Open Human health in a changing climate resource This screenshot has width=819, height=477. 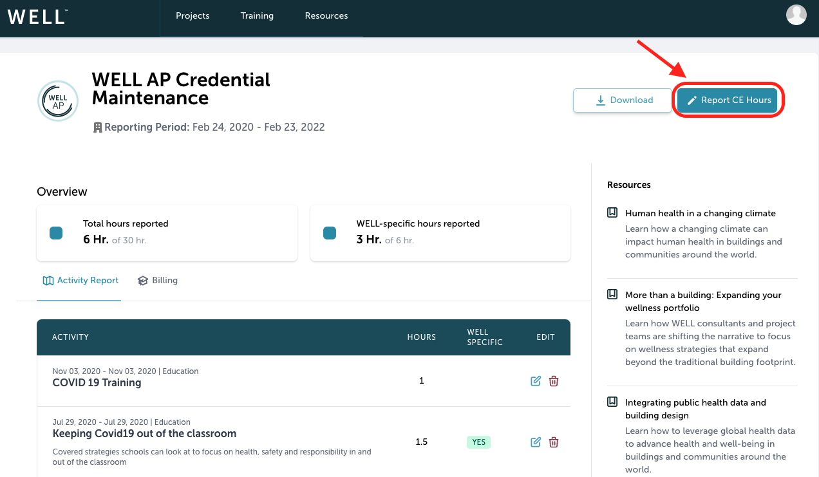pos(701,213)
